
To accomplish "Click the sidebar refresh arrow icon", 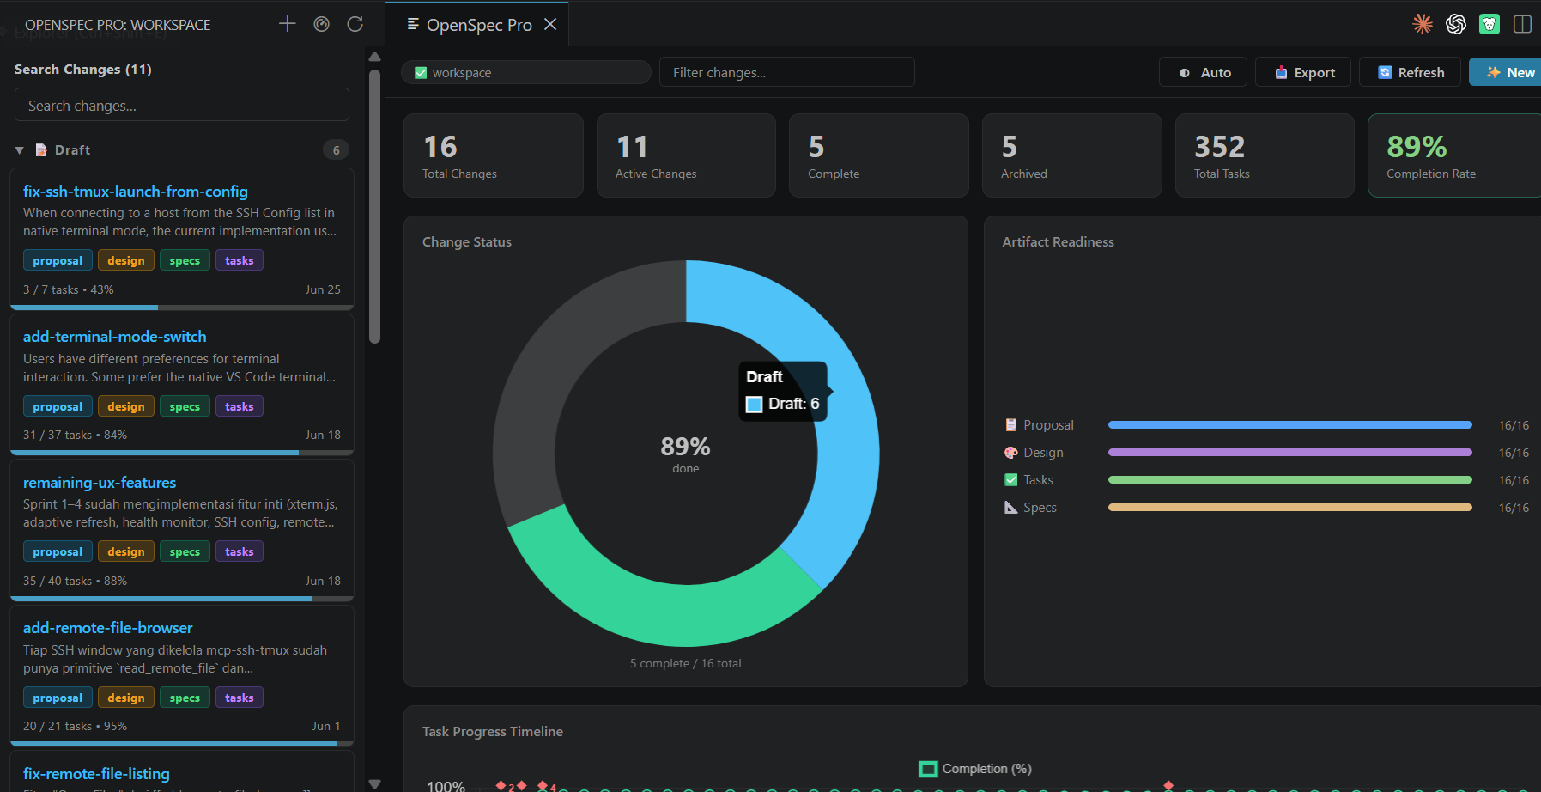I will point(355,24).
